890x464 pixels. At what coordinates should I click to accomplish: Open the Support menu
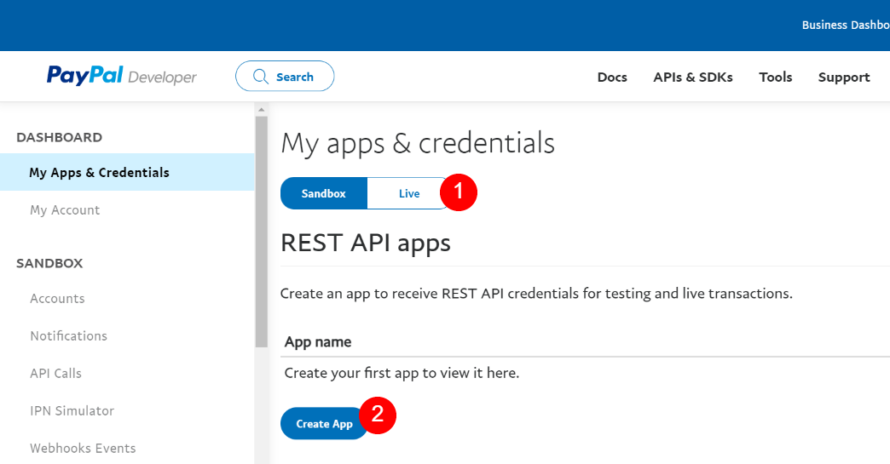coord(843,77)
